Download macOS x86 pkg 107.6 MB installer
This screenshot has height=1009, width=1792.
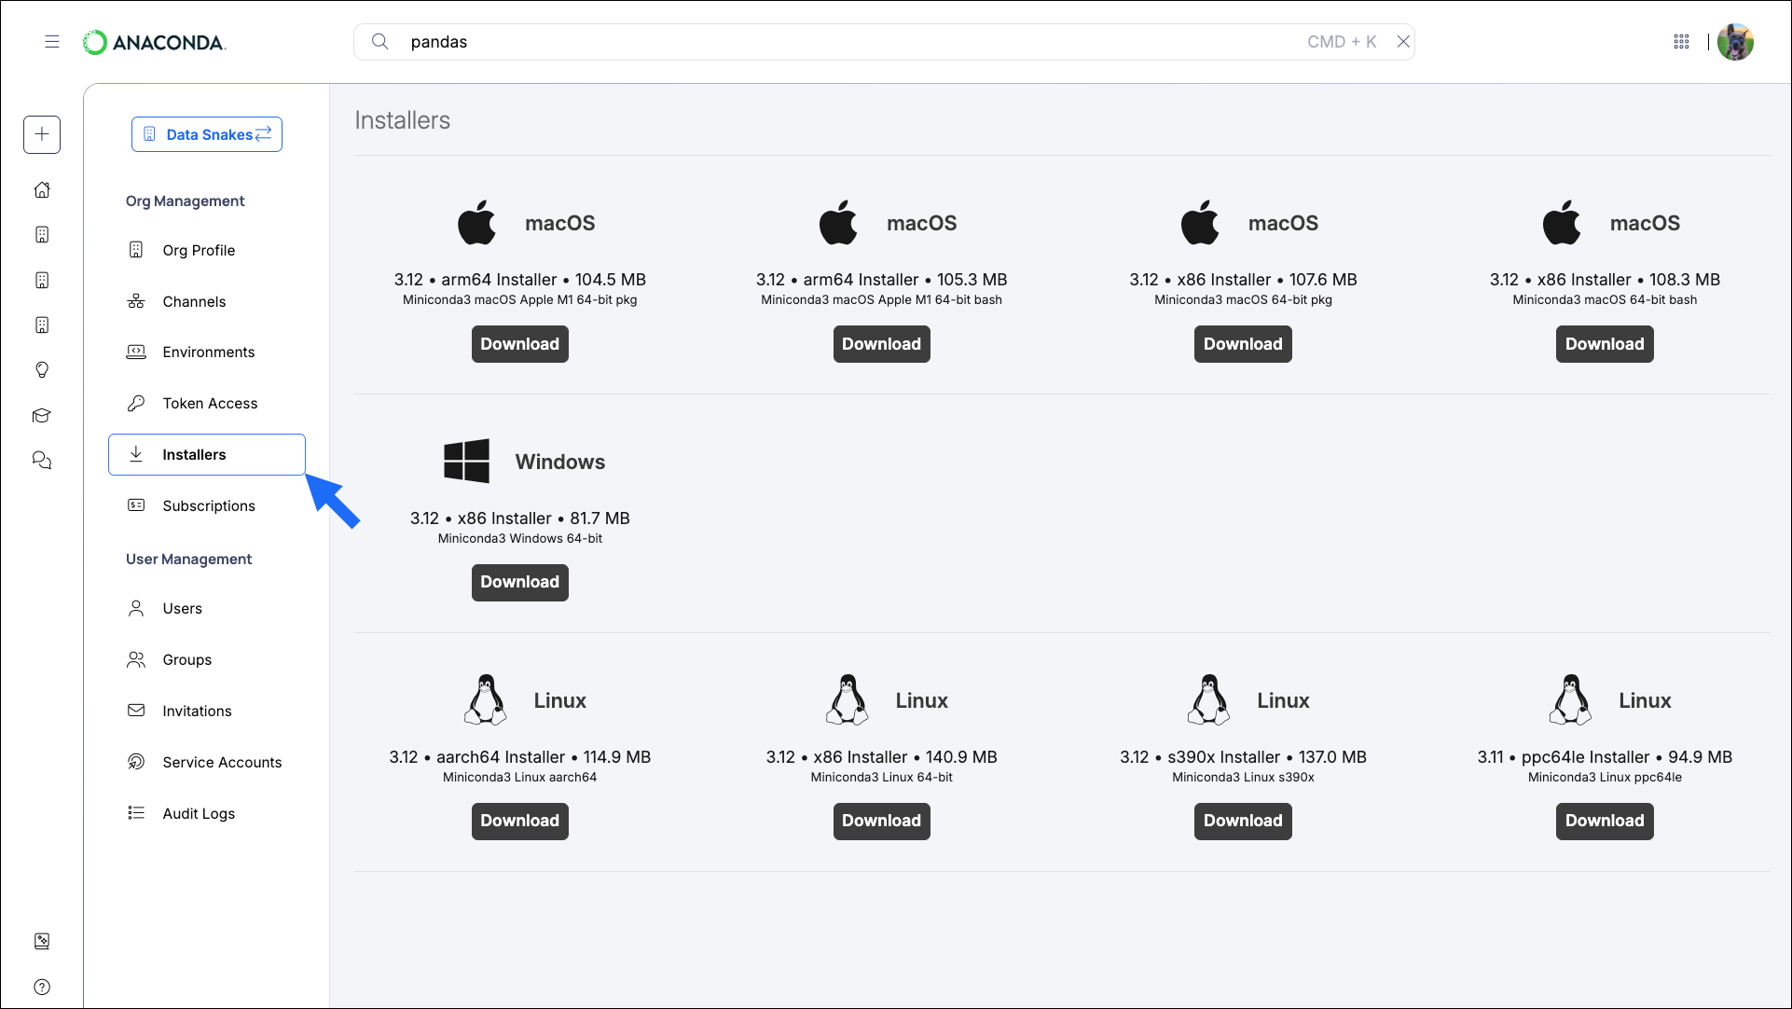tap(1243, 344)
